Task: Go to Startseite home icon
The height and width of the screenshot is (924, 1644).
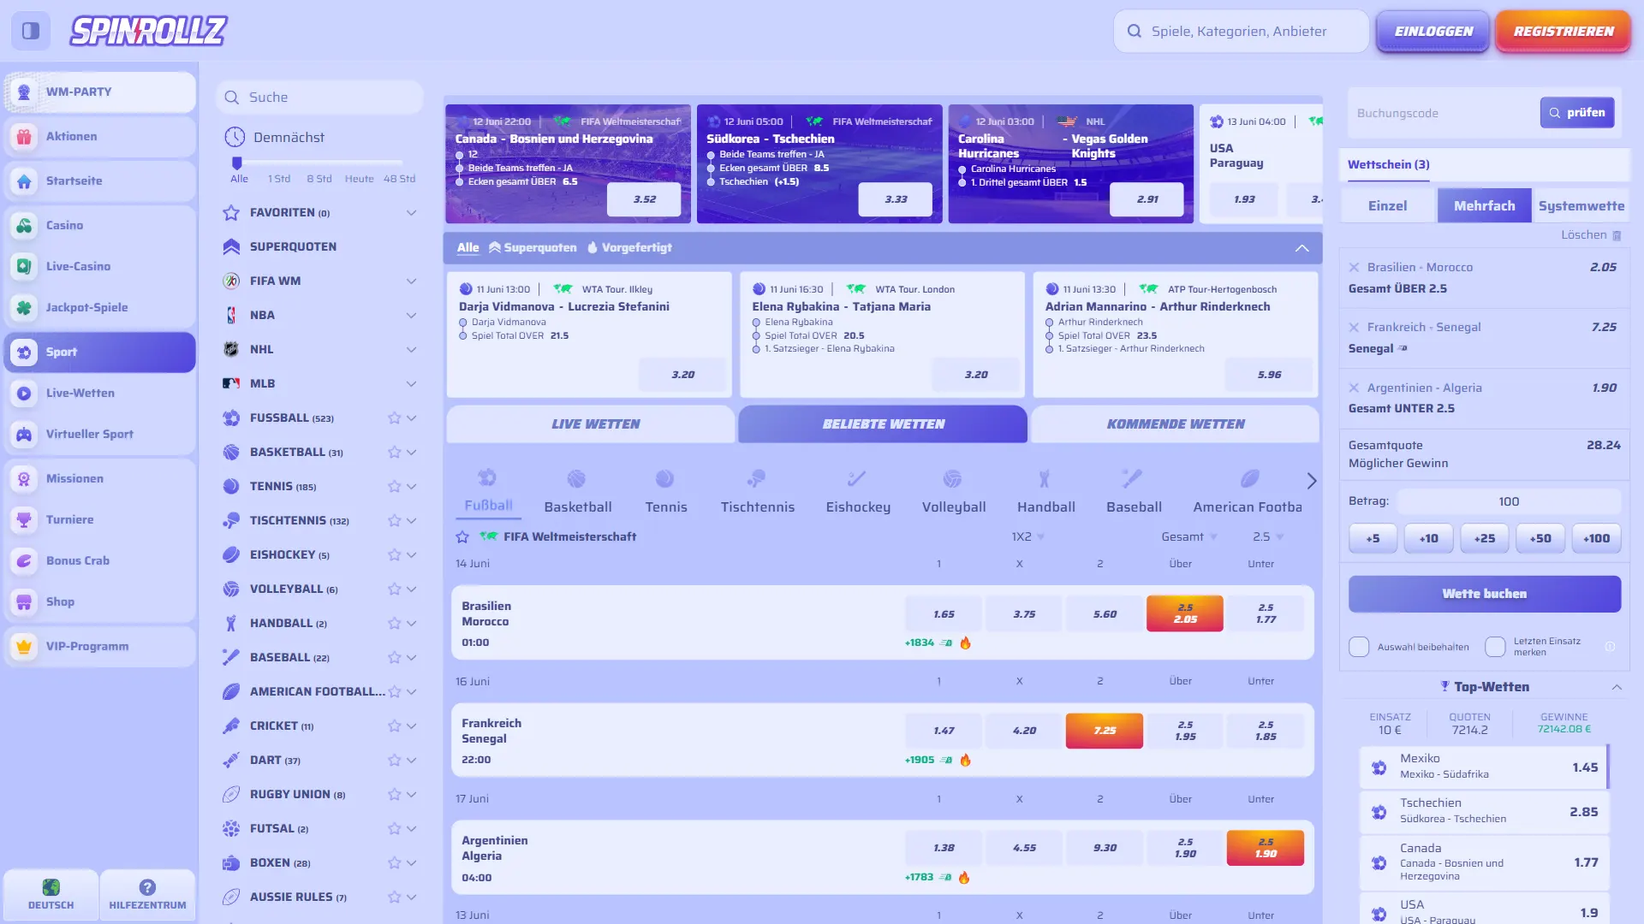Action: (24, 181)
